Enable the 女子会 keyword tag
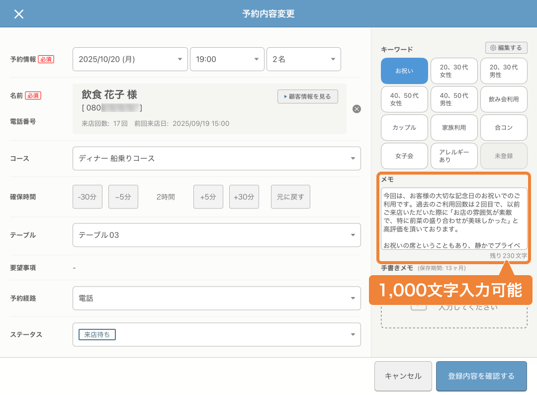The width and height of the screenshot is (537, 395). coord(404,156)
